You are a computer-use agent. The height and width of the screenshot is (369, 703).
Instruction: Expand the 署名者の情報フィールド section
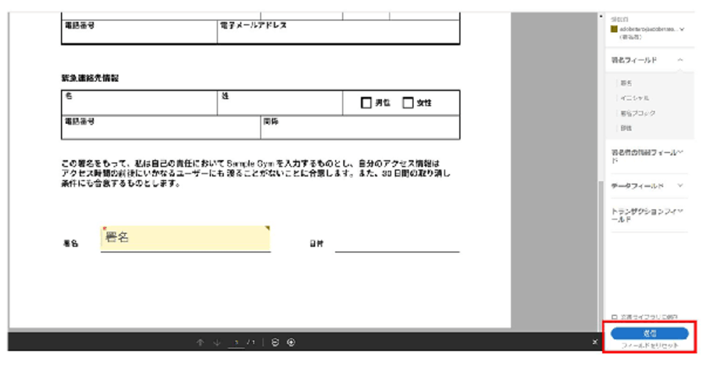click(x=680, y=152)
